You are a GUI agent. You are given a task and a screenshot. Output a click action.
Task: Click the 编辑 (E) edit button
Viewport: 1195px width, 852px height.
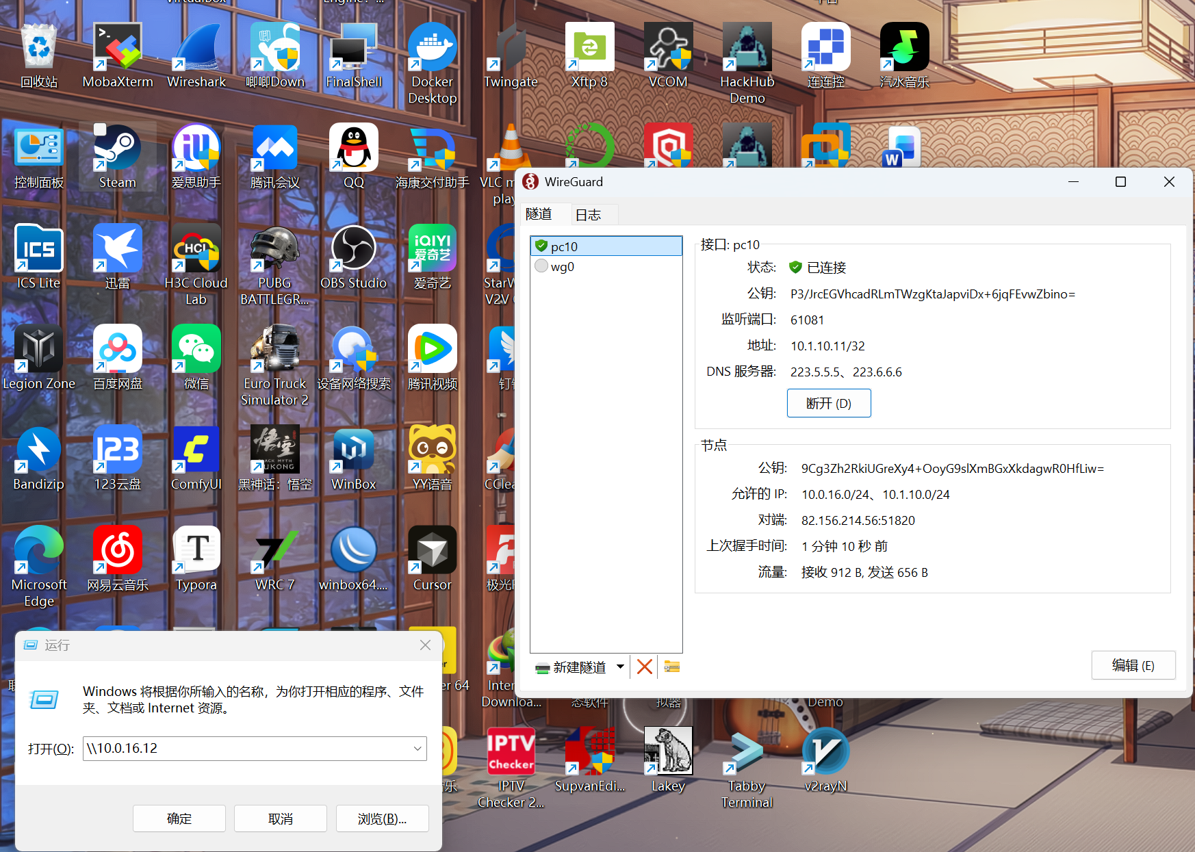click(x=1133, y=665)
